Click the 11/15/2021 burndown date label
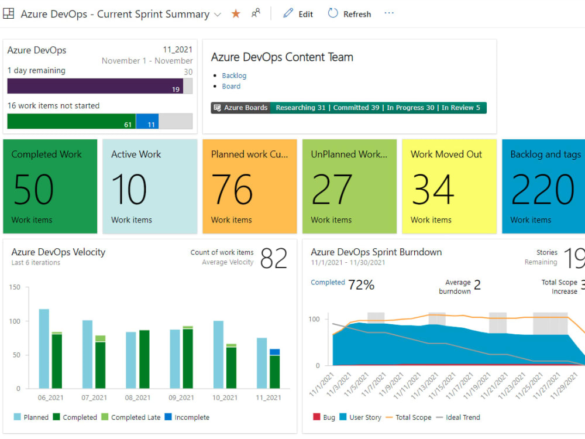Viewport: 585px width, 439px height. pos(442,385)
